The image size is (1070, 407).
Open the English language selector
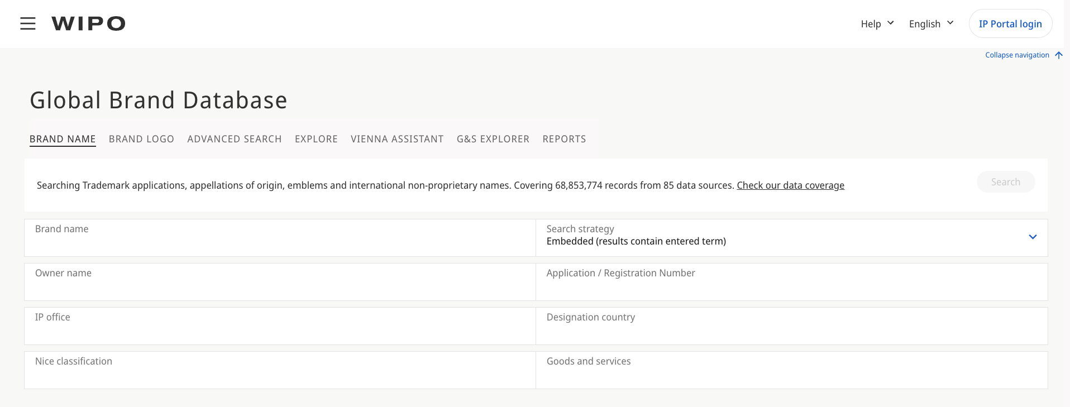click(x=930, y=24)
